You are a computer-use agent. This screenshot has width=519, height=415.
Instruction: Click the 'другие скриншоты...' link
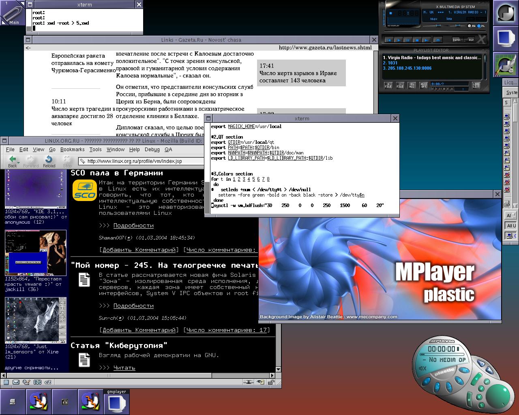[32, 368]
